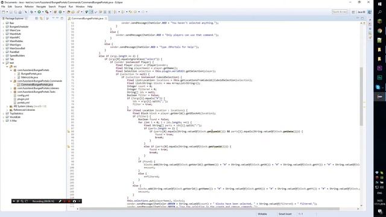Click the Search flashlight toolbar icon

coord(78,12)
